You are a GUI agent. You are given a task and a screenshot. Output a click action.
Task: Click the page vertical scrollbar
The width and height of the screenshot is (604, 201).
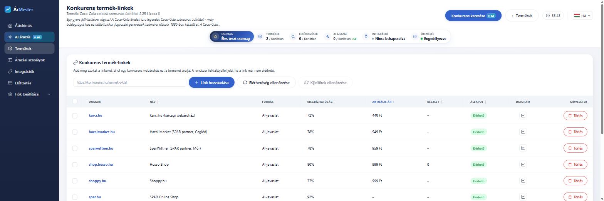602,69
